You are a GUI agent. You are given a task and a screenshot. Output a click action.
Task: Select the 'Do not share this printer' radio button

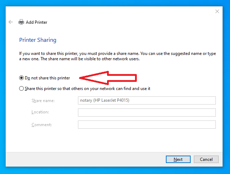click(x=22, y=78)
